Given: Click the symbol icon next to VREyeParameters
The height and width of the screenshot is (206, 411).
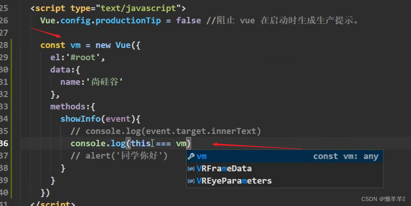Looking at the screenshot, I should click(191, 181).
